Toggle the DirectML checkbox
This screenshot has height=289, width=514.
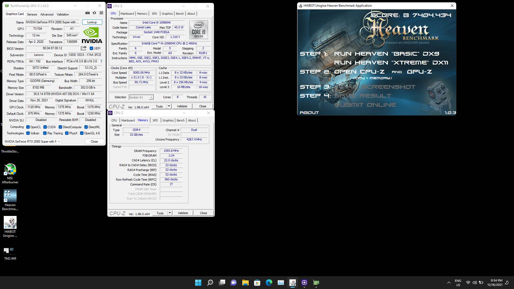coord(86,127)
